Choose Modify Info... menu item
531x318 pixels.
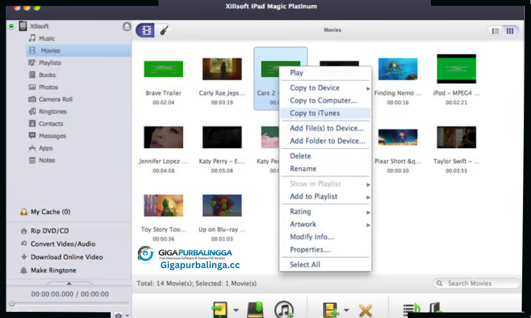tap(325, 237)
